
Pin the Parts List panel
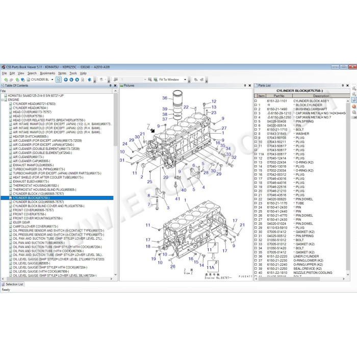[343, 86]
